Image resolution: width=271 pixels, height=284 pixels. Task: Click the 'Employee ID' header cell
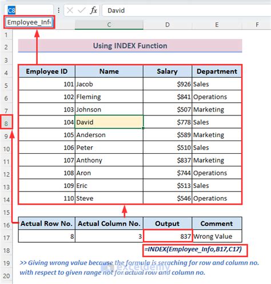point(47,71)
